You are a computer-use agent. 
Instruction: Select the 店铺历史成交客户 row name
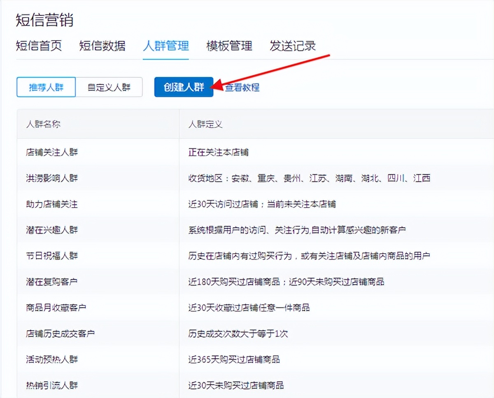point(60,333)
